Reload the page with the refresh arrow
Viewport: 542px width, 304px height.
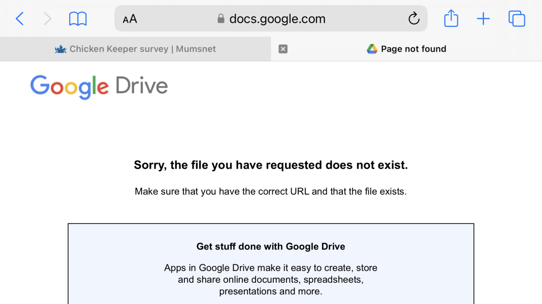(413, 19)
